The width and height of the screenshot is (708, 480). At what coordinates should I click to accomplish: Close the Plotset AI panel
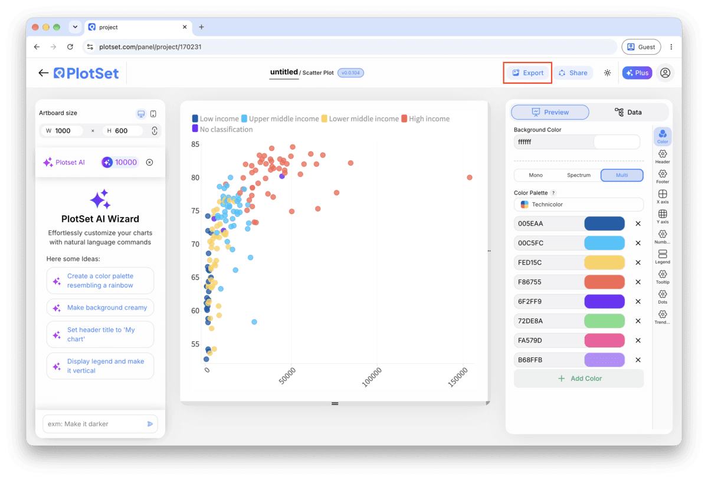tap(149, 162)
